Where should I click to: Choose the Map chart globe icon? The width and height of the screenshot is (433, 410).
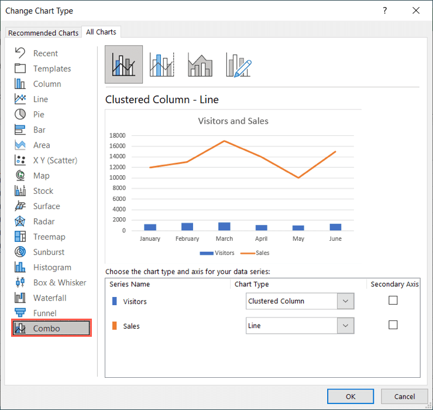coord(20,175)
